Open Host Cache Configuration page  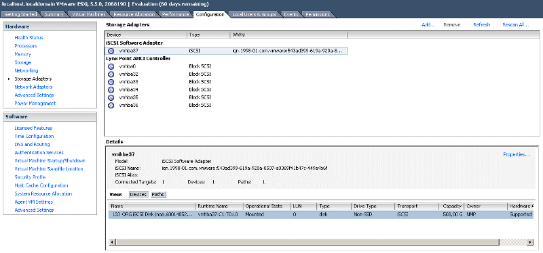[41, 186]
